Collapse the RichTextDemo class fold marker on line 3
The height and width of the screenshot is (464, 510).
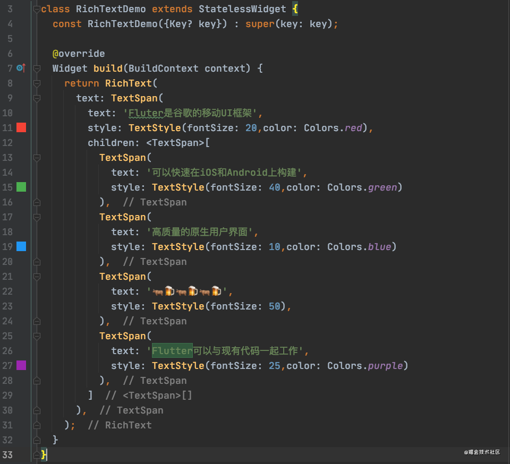click(x=37, y=9)
